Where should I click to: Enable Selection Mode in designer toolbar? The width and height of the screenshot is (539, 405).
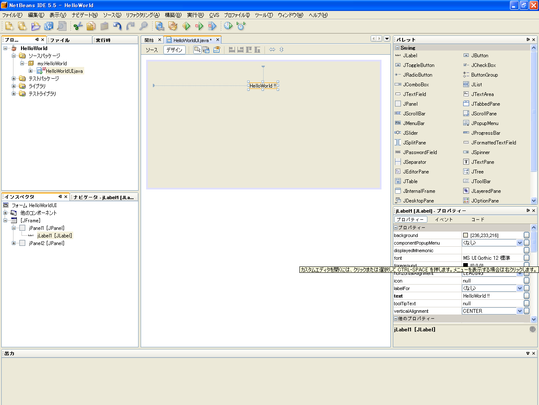[197, 50]
